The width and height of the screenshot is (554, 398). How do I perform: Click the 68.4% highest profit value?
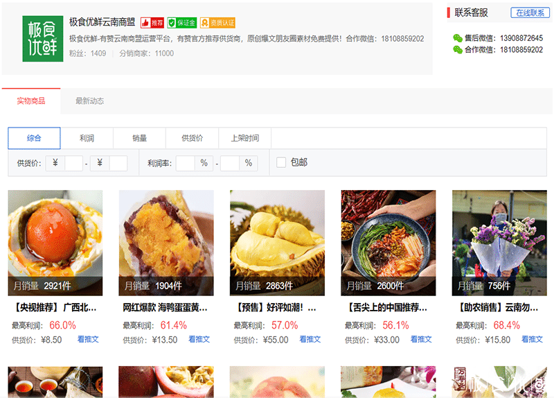[x=507, y=325]
